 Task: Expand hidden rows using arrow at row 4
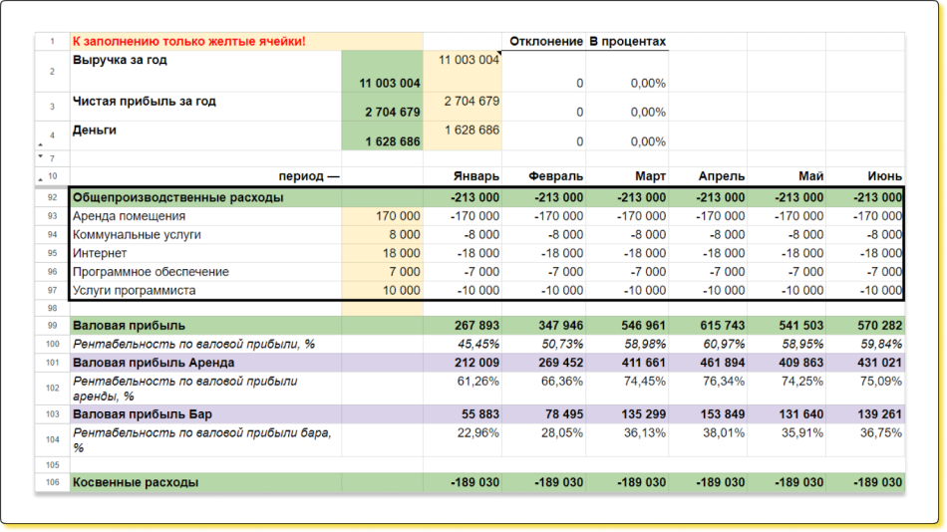click(40, 145)
